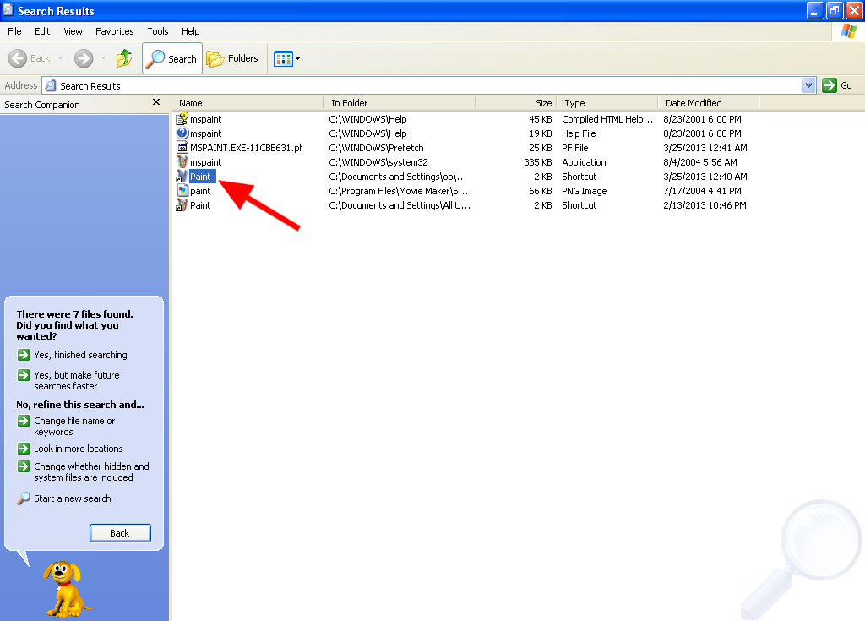This screenshot has height=621, width=865.
Task: Go up one folder level icon
Action: tap(125, 58)
